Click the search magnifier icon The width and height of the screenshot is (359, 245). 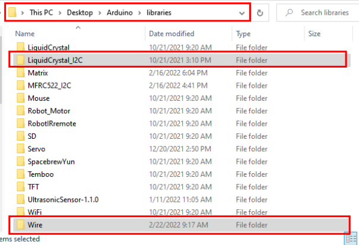tap(289, 12)
